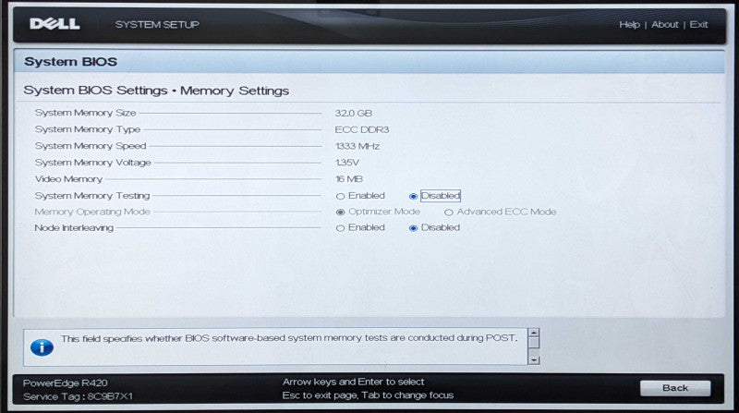Click the System Memory Type label
739x413 pixels.
[88, 129]
